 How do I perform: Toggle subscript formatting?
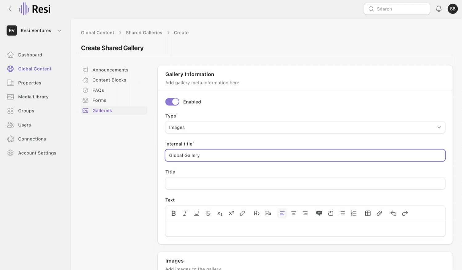220,213
